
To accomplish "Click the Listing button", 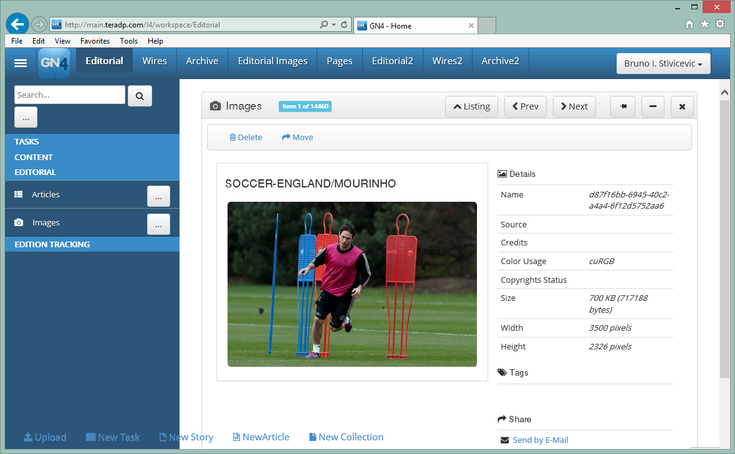I will pyautogui.click(x=471, y=106).
